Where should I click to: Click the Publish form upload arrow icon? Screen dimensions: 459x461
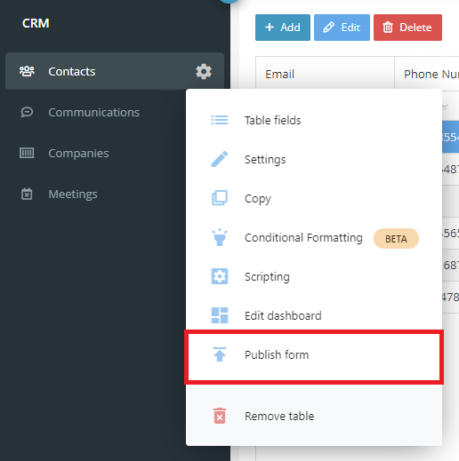click(220, 354)
